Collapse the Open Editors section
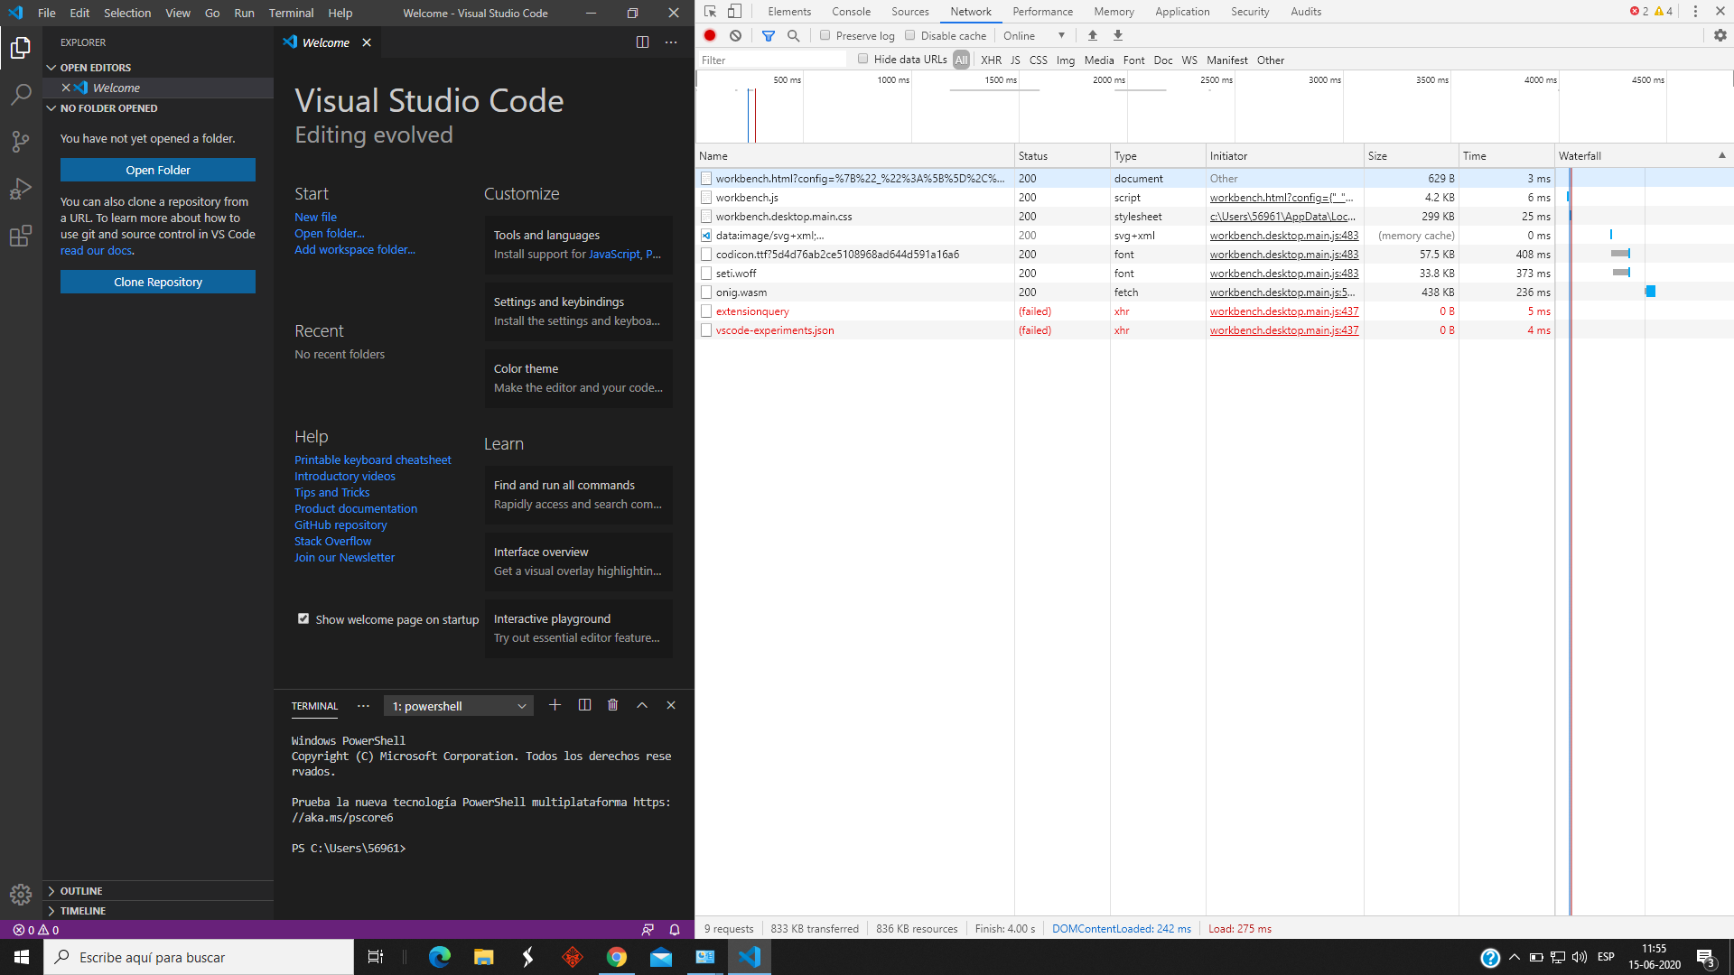 95,68
